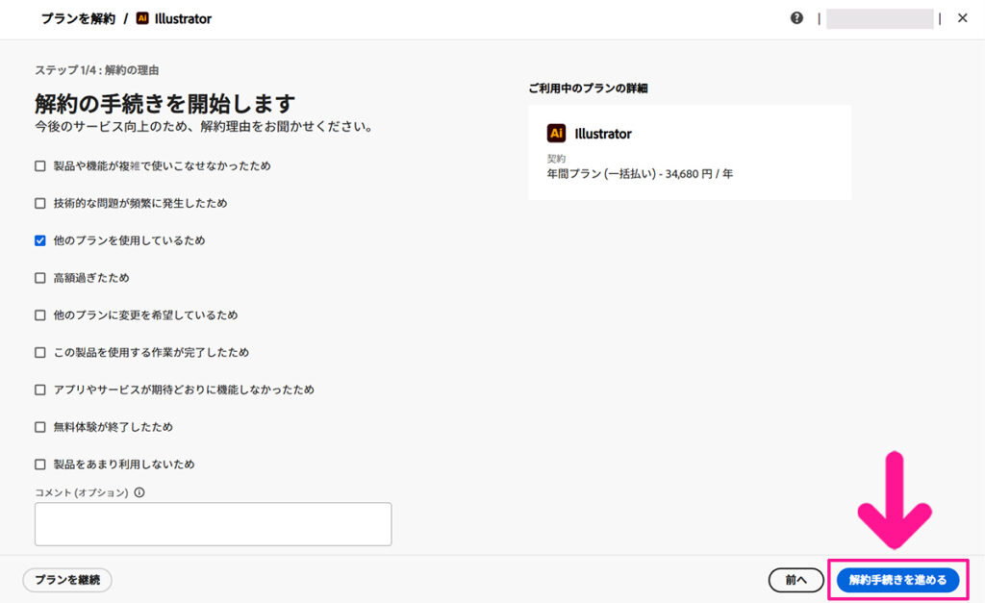The image size is (985, 603).
Task: Check 技術的な問題が頻繁に発生したため
Action: pos(39,203)
